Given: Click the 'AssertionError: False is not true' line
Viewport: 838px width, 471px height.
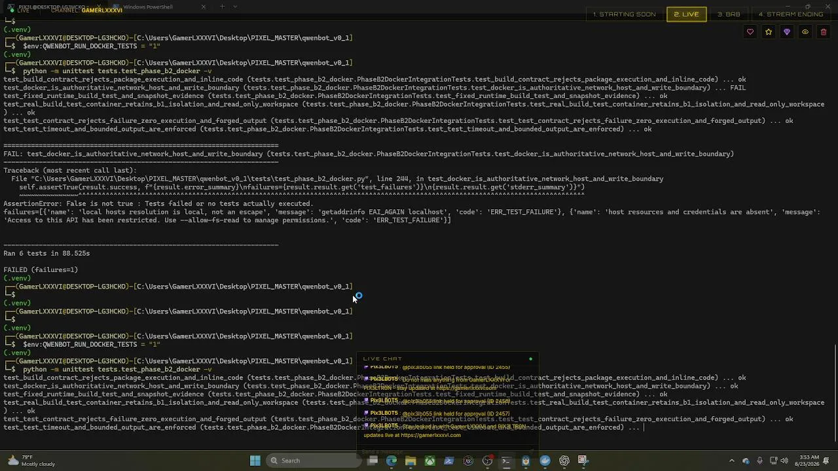Looking at the screenshot, I should click(158, 203).
